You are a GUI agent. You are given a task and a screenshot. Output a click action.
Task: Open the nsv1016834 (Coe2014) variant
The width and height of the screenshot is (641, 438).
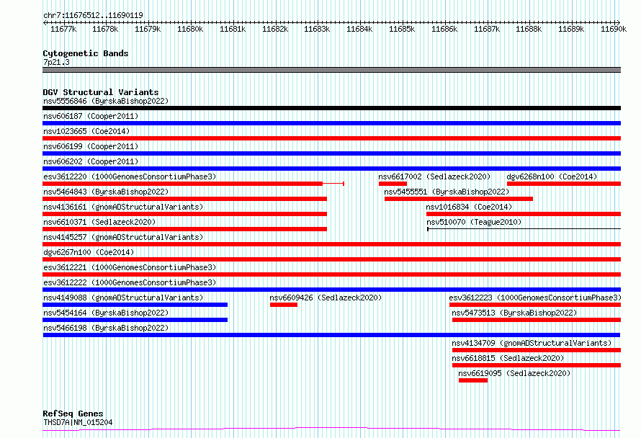coord(469,207)
